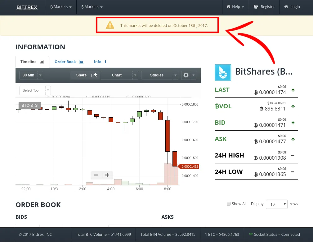Screen dimensions: 313x242
Task: Switch to the Info tab
Action: coord(100,62)
